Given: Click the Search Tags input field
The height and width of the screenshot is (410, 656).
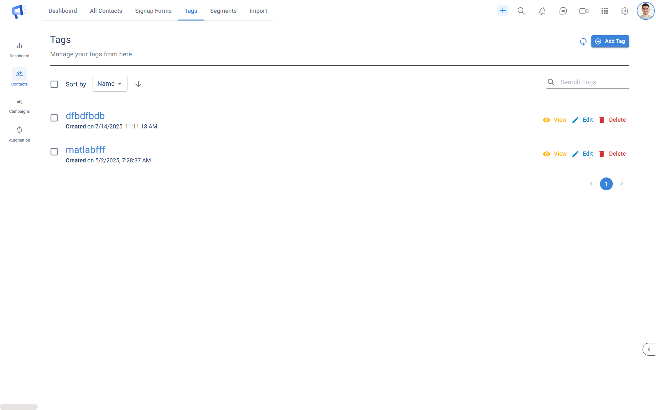Looking at the screenshot, I should [593, 82].
